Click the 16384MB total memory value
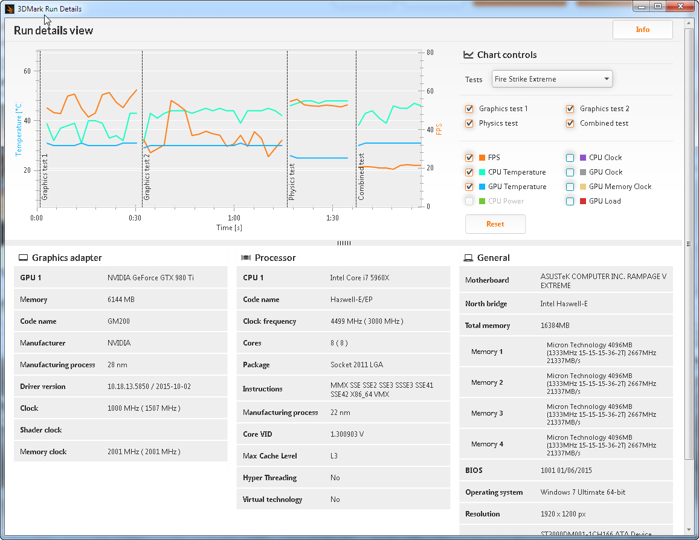The image size is (699, 540). (x=555, y=326)
